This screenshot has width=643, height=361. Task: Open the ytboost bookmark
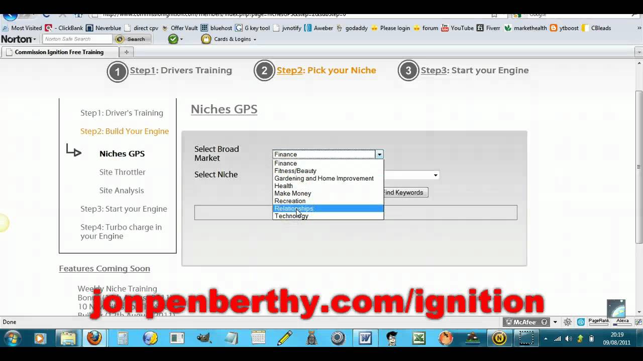point(564,28)
